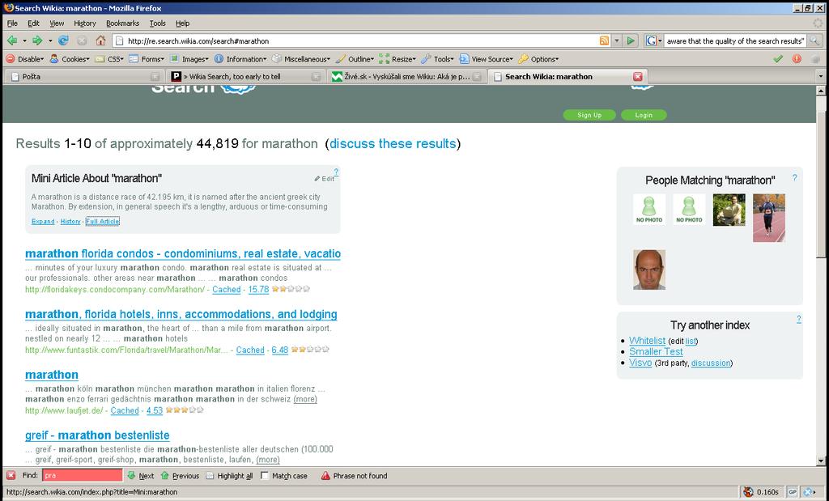
Task: Click the first NO PHOTO person thumbnail
Action: (x=649, y=210)
